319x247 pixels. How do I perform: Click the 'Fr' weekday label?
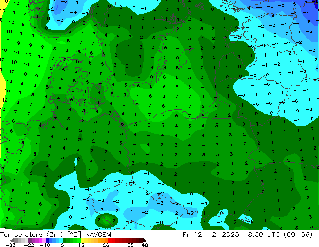186,235
